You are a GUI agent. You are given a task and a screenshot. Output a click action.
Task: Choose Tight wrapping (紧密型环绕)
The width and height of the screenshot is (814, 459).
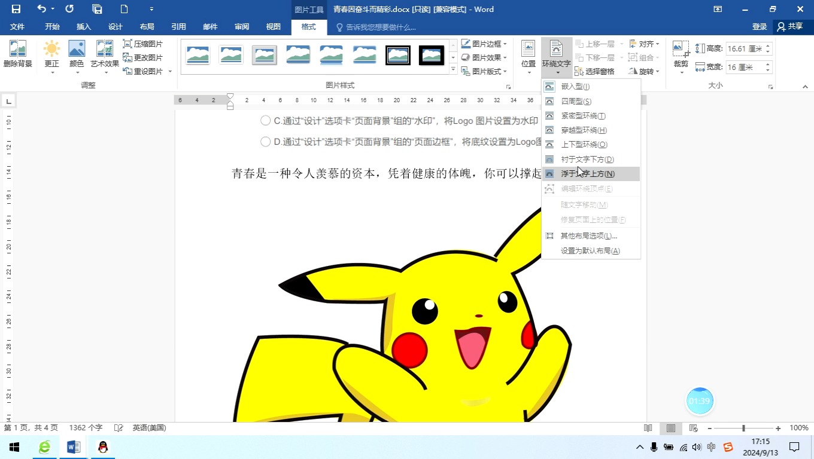[591, 115]
